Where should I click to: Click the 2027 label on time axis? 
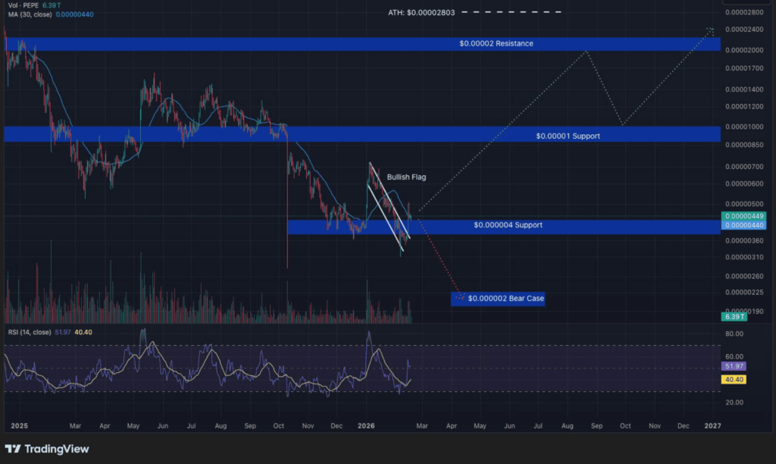pyautogui.click(x=712, y=425)
